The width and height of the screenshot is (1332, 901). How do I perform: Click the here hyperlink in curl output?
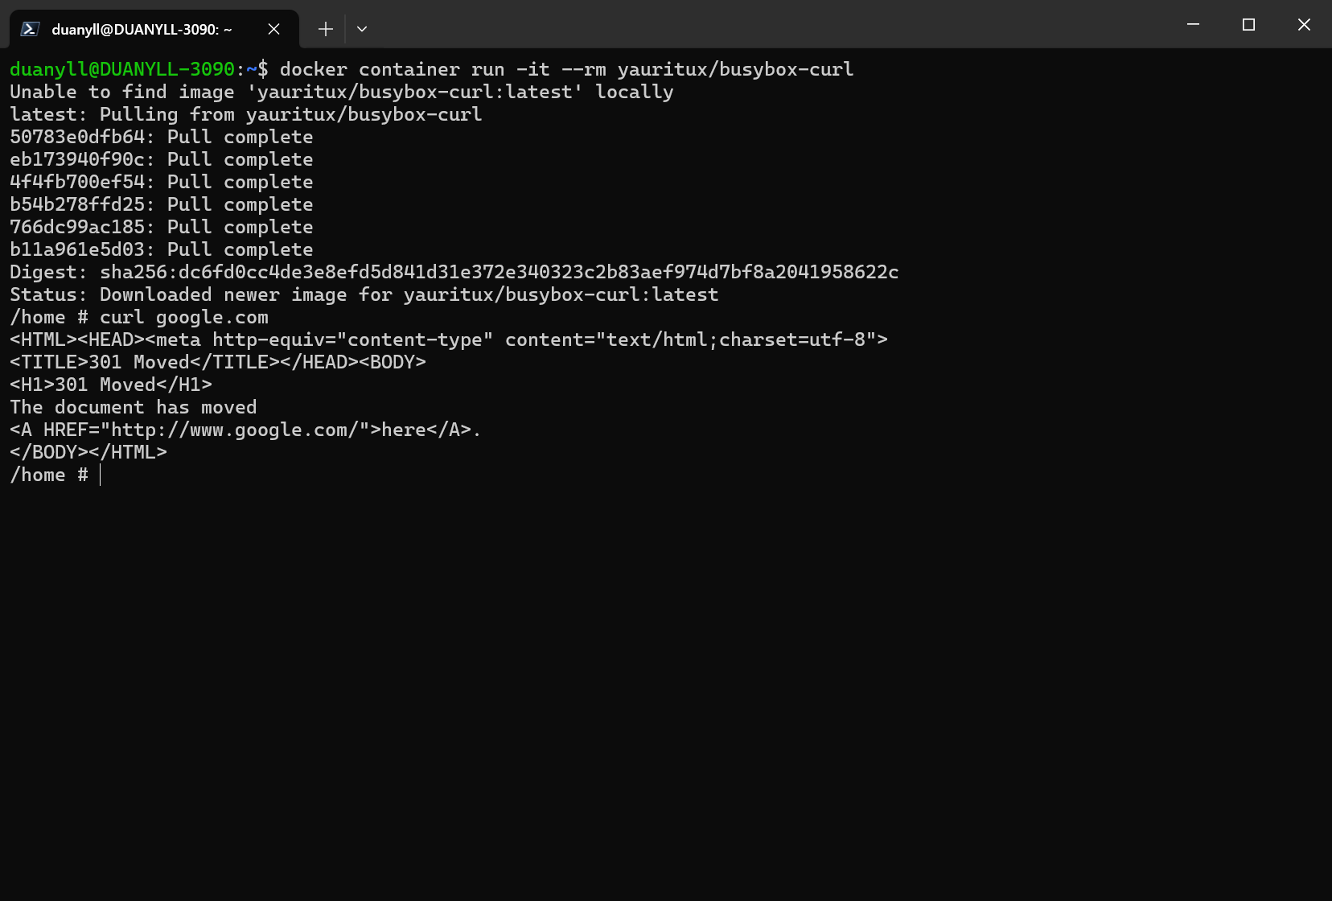pos(402,430)
